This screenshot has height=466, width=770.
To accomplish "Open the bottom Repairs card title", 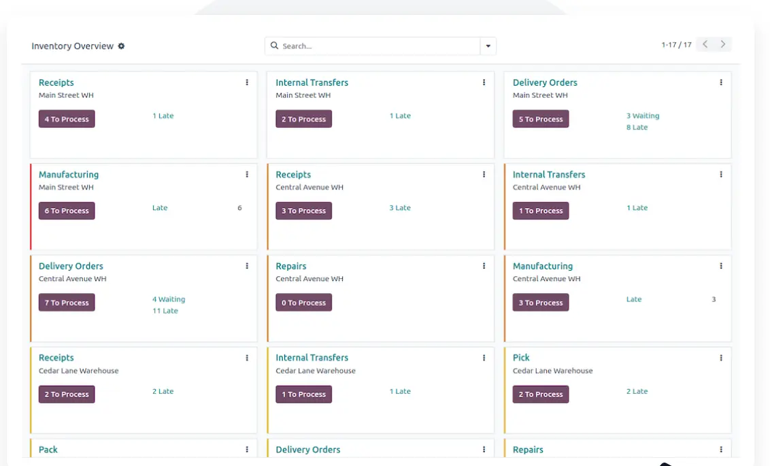I will [528, 449].
